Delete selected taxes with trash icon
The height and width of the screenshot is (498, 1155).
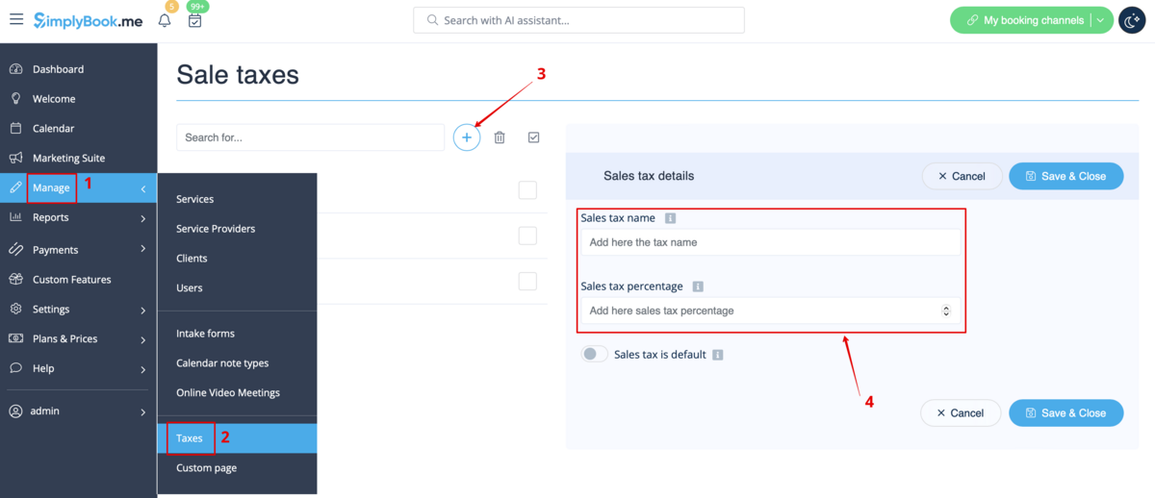point(500,137)
